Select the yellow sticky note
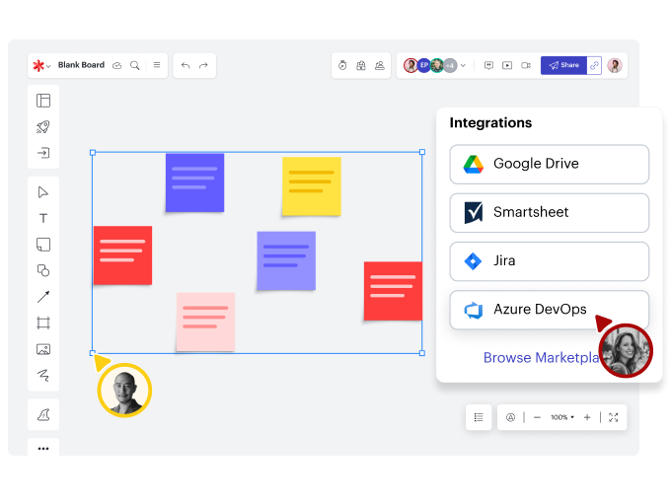The image size is (671, 503). 311,185
